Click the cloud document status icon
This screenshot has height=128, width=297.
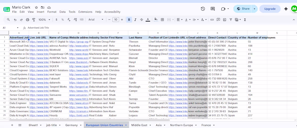point(49,7)
